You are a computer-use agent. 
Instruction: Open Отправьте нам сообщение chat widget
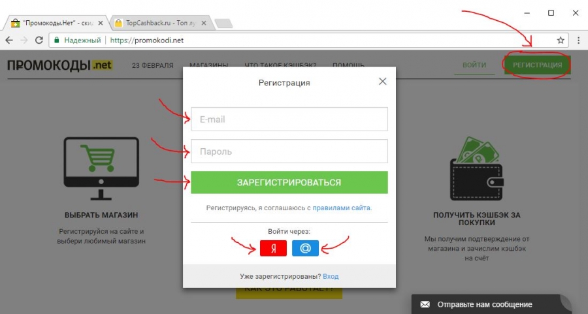(x=491, y=304)
